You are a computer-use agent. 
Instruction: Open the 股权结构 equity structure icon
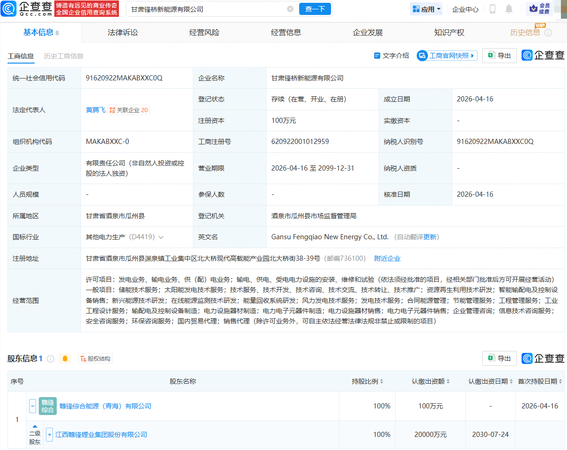(95, 358)
